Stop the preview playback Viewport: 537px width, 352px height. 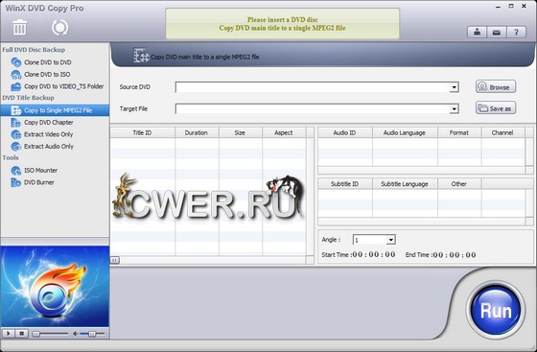(x=22, y=333)
